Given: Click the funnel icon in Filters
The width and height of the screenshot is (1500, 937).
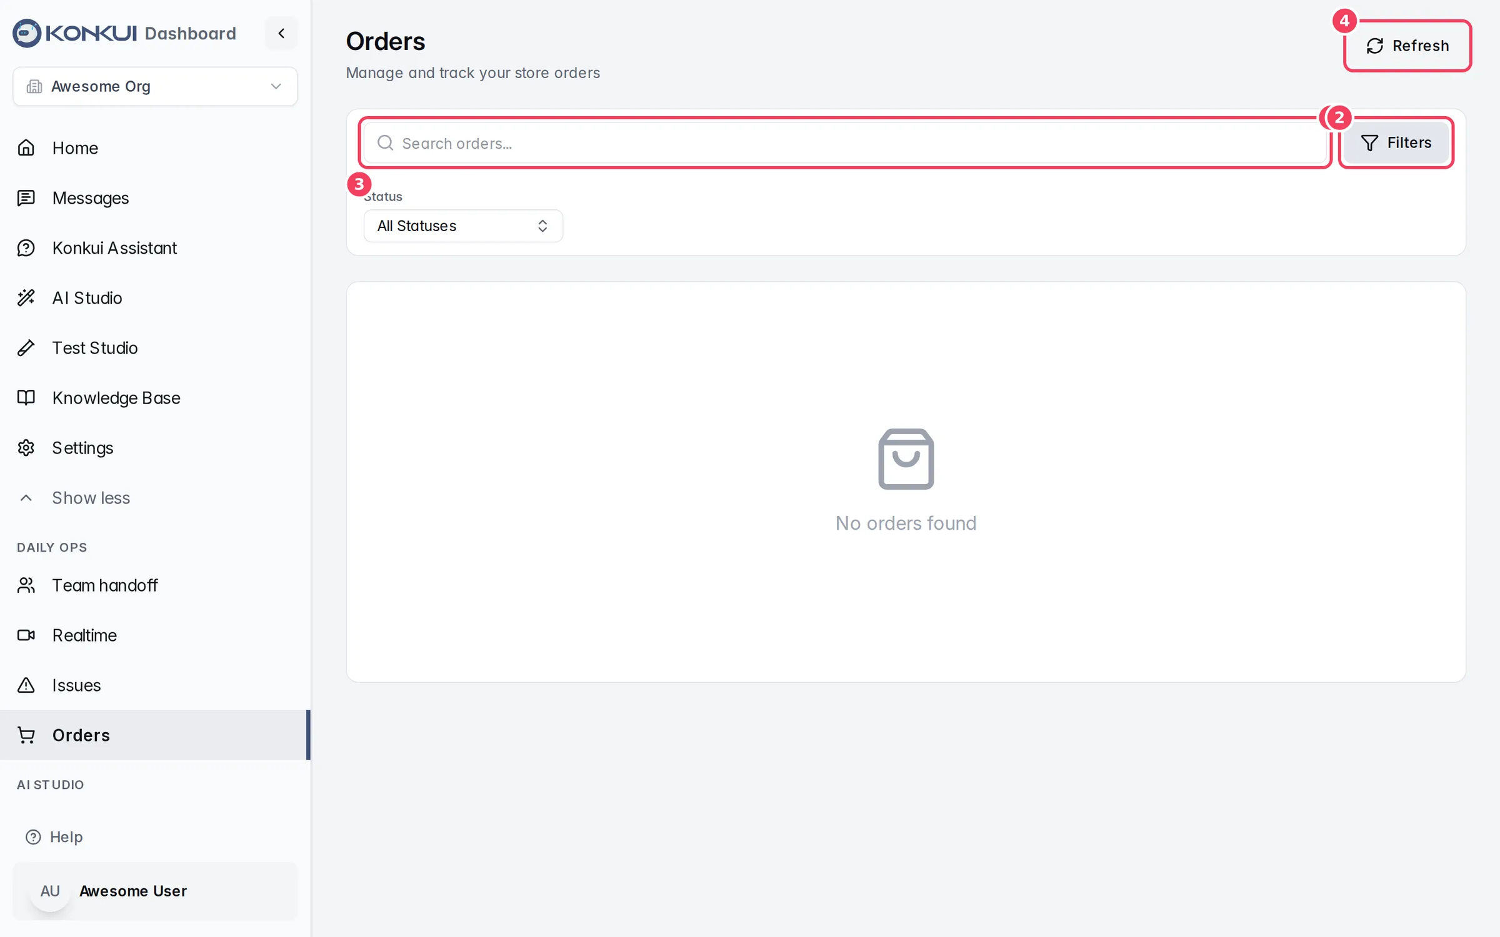Looking at the screenshot, I should point(1369,143).
